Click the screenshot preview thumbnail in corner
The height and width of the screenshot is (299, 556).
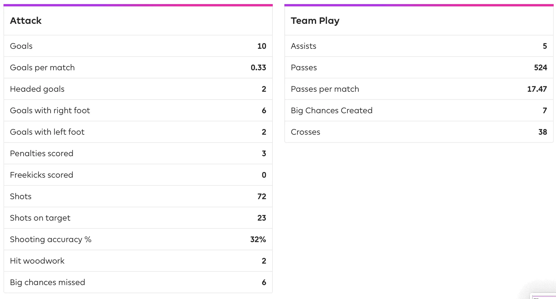(x=544, y=297)
